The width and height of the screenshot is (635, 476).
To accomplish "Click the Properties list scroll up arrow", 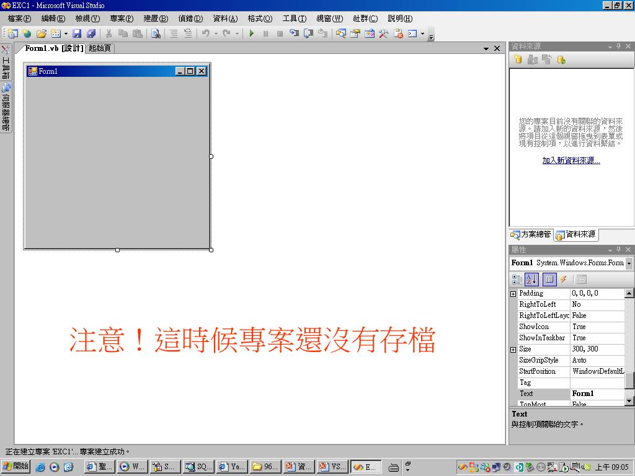I will pos(629,293).
